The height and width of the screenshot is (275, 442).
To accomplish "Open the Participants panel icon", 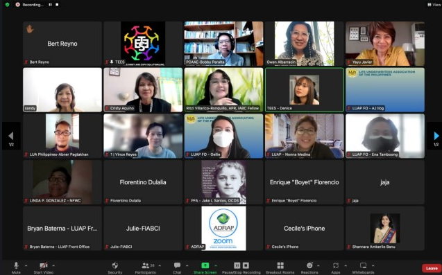I will [x=146, y=265].
